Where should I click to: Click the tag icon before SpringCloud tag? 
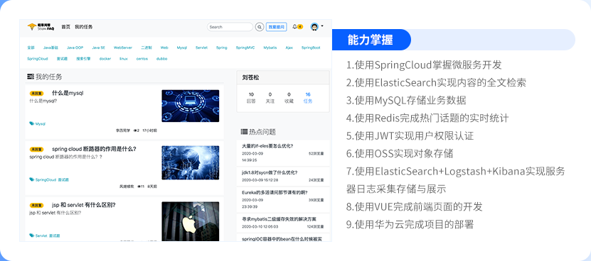(x=32, y=179)
